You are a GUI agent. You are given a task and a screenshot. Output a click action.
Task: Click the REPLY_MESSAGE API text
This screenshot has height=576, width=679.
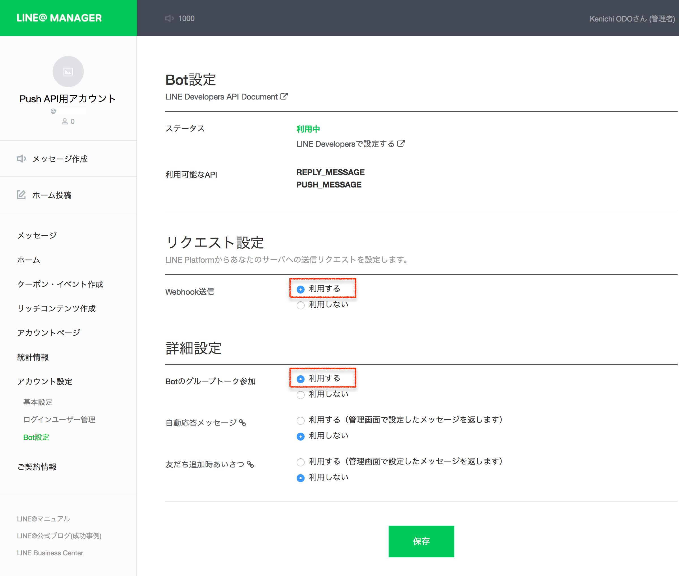click(330, 172)
